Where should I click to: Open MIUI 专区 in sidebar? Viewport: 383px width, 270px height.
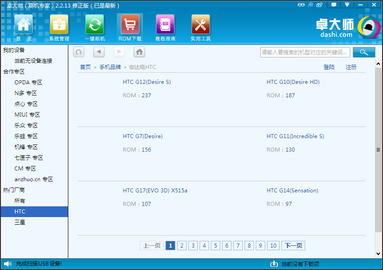coord(35,114)
